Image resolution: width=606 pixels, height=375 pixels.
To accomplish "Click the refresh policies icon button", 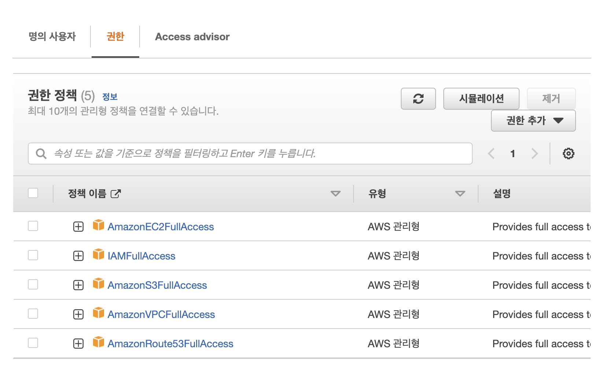I will [418, 99].
